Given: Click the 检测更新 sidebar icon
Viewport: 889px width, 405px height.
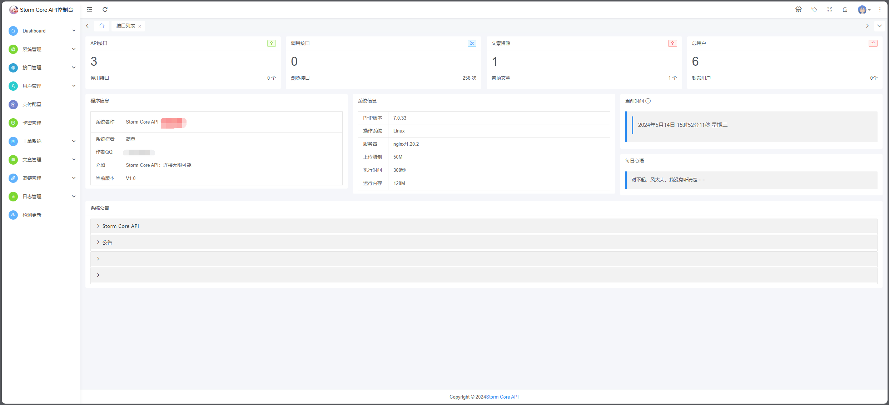Looking at the screenshot, I should coord(13,215).
